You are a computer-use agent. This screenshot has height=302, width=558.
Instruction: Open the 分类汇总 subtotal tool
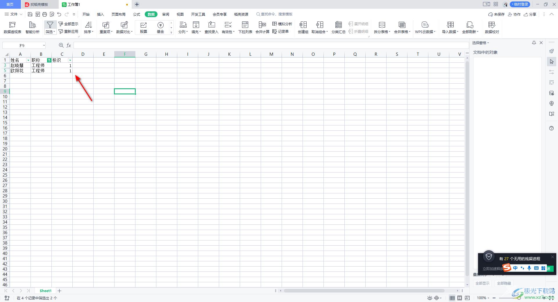point(339,28)
